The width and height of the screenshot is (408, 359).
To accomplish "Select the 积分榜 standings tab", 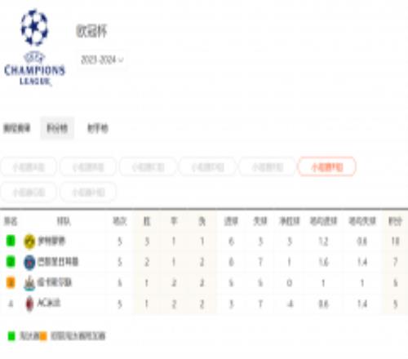I will click(57, 128).
